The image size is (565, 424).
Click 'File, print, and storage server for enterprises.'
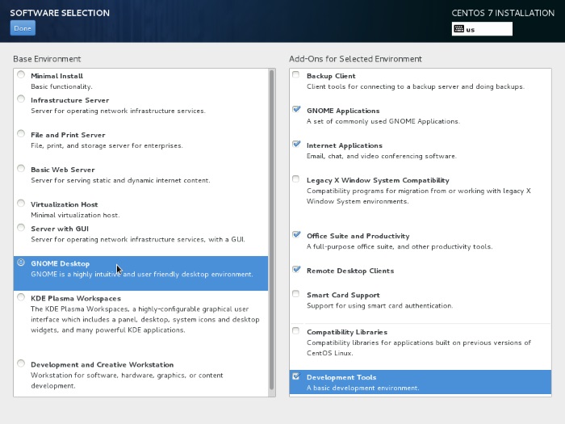tap(107, 145)
